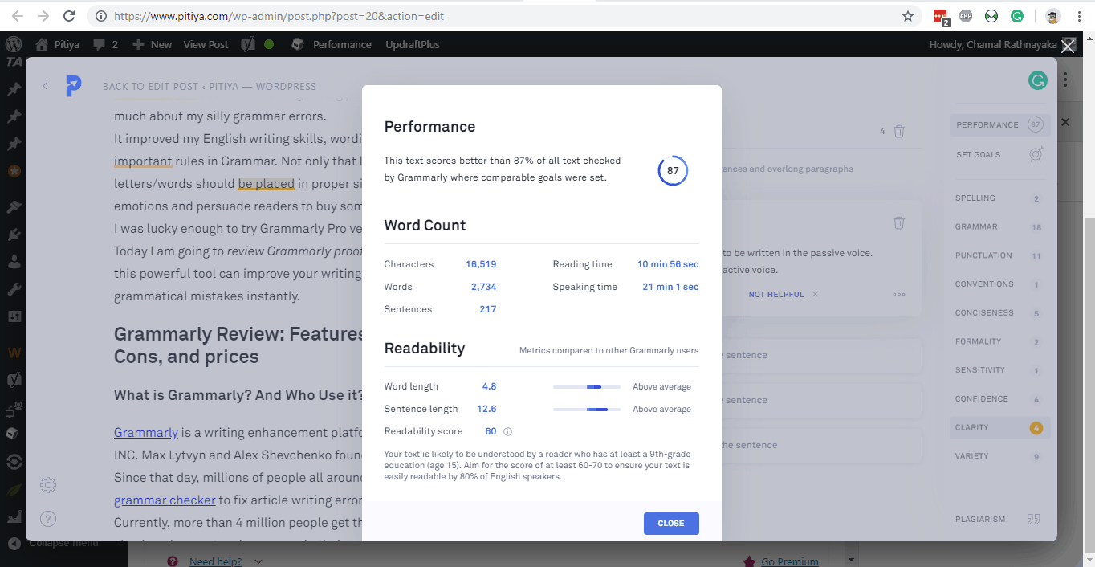This screenshot has width=1095, height=567.
Task: Click the trash icon next to count 4
Action: (x=899, y=131)
